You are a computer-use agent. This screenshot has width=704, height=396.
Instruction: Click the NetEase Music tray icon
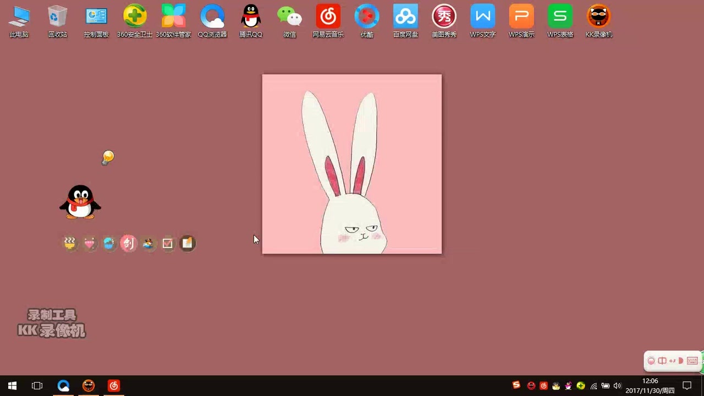543,386
